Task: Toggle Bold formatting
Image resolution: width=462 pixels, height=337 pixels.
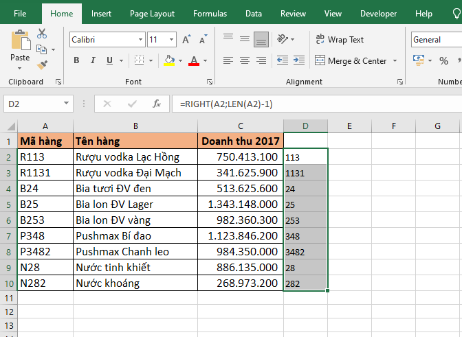Action: (77, 61)
